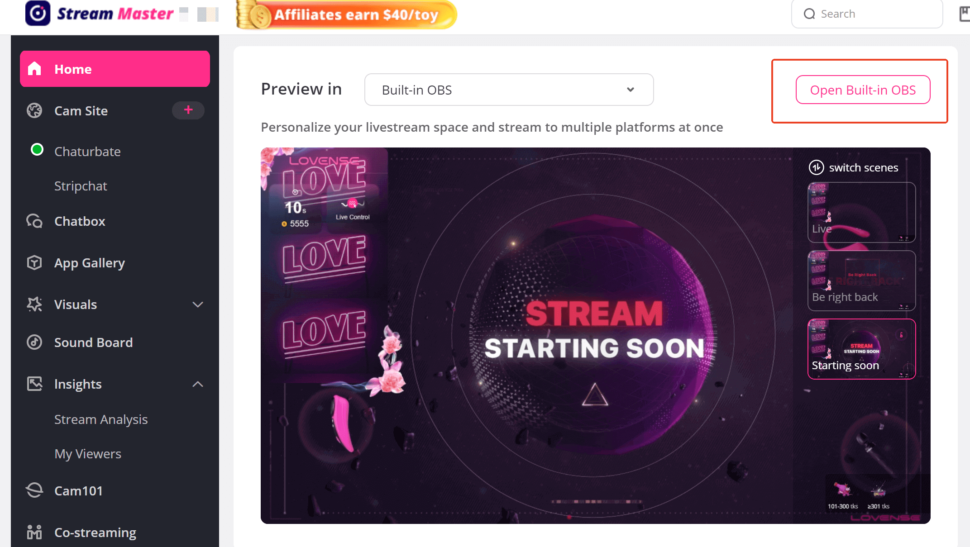Open the Cam Site globe icon
The height and width of the screenshot is (547, 970).
[34, 110]
